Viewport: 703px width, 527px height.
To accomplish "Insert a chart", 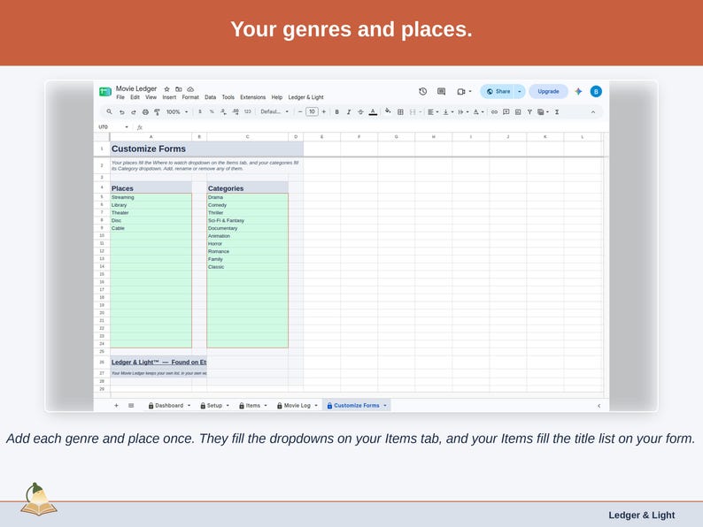I will 518,112.
